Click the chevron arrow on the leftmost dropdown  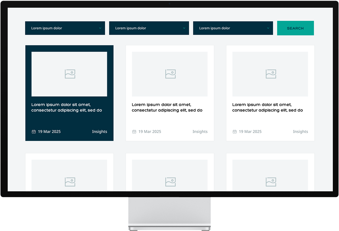point(100,28)
